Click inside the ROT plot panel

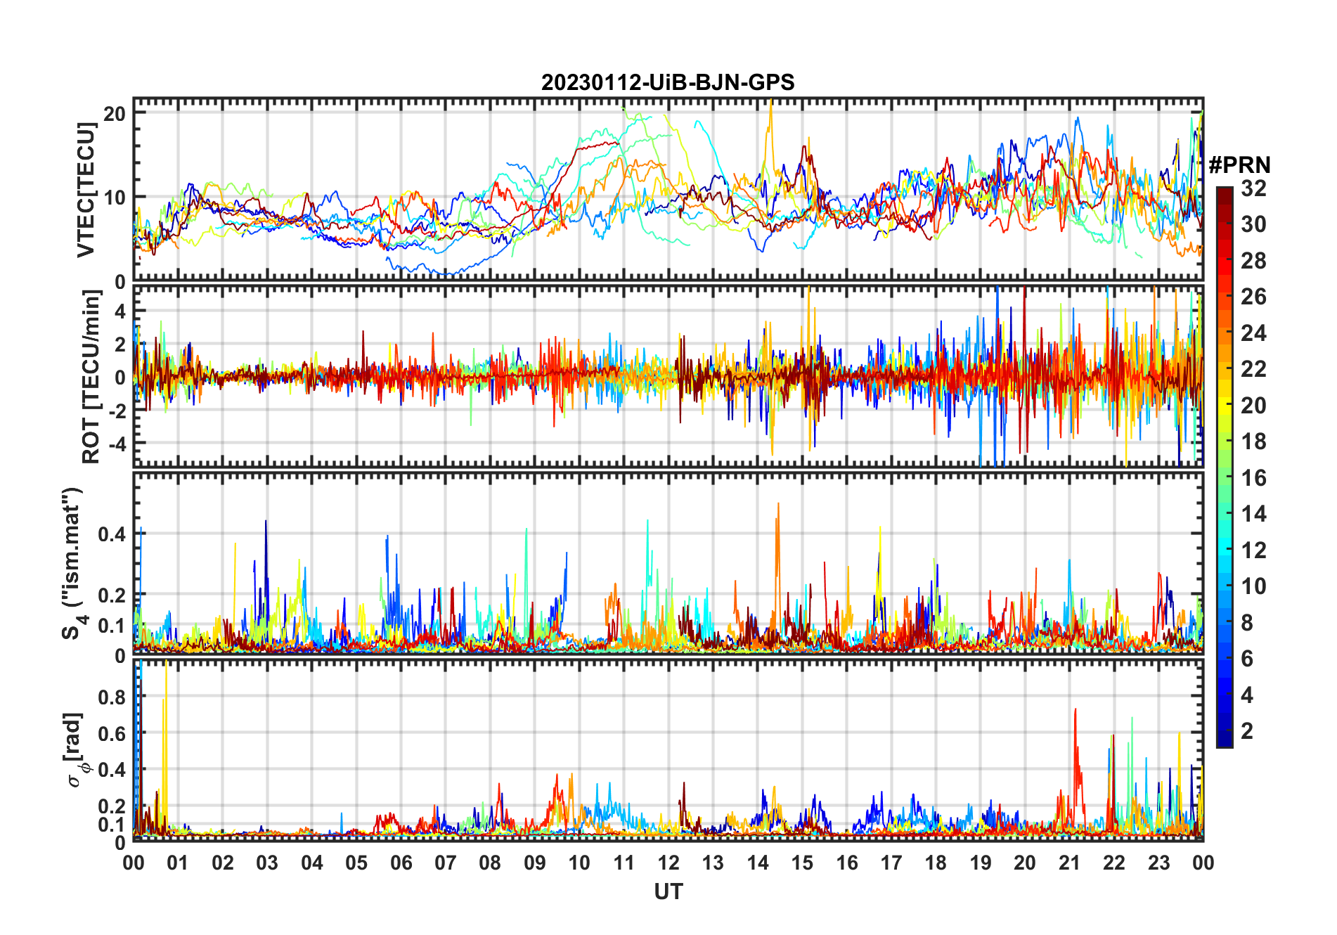coord(668,375)
